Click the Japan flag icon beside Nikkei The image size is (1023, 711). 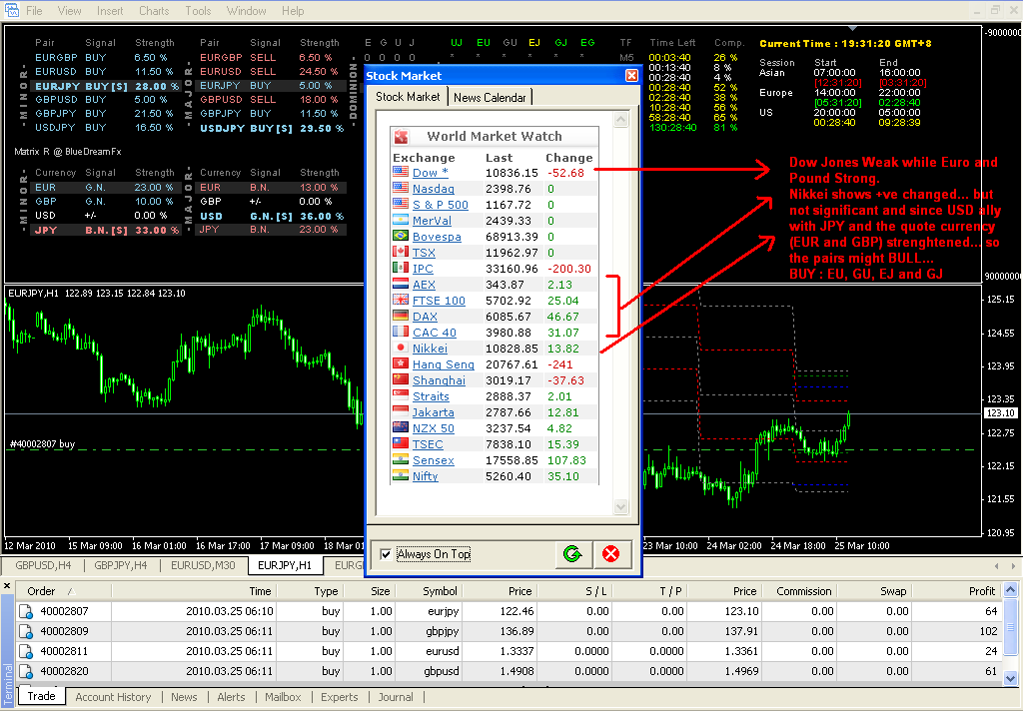401,348
